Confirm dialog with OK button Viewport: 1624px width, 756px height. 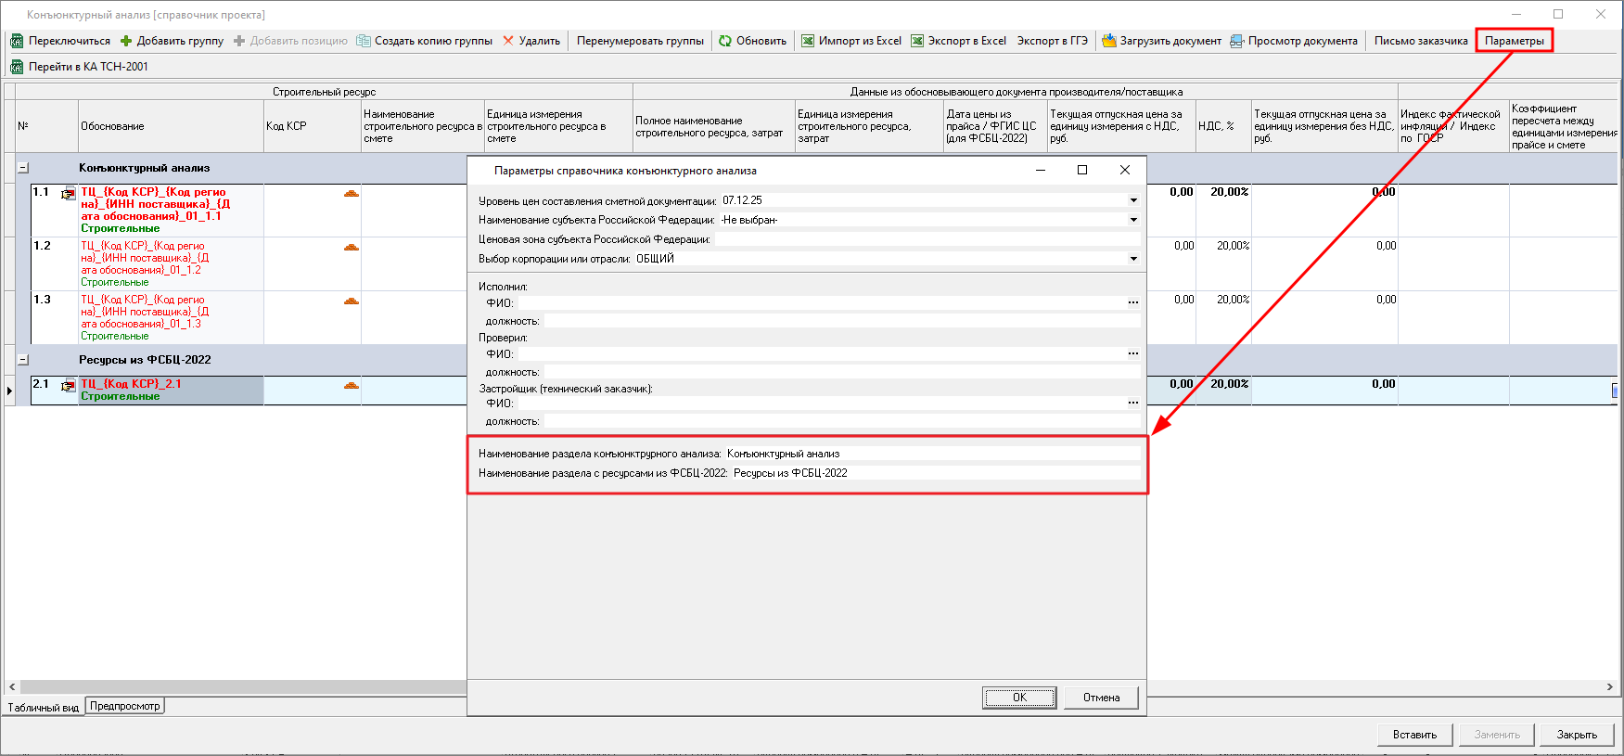pyautogui.click(x=1019, y=698)
